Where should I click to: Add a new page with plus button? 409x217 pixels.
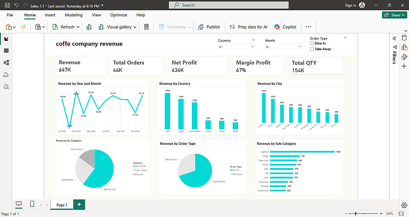pyautogui.click(x=79, y=204)
